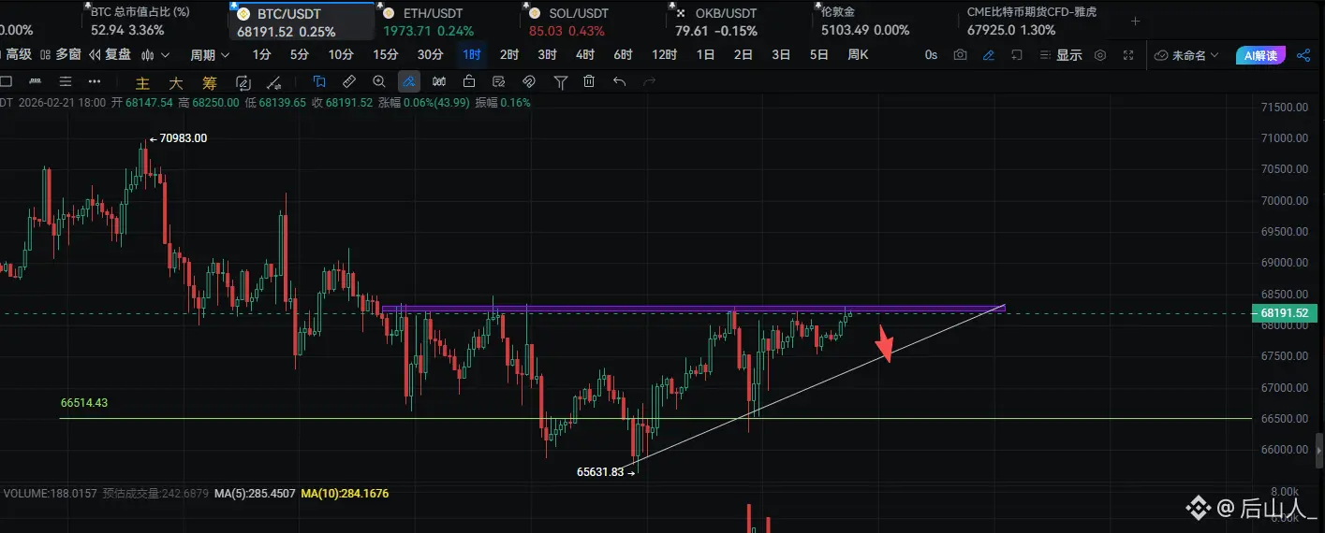Viewport: 1325px width, 533px height.
Task: Click the AI解读 button
Action: tap(1260, 55)
